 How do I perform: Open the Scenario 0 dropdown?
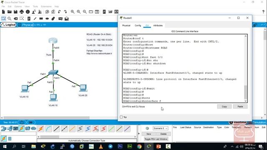[160, 128]
